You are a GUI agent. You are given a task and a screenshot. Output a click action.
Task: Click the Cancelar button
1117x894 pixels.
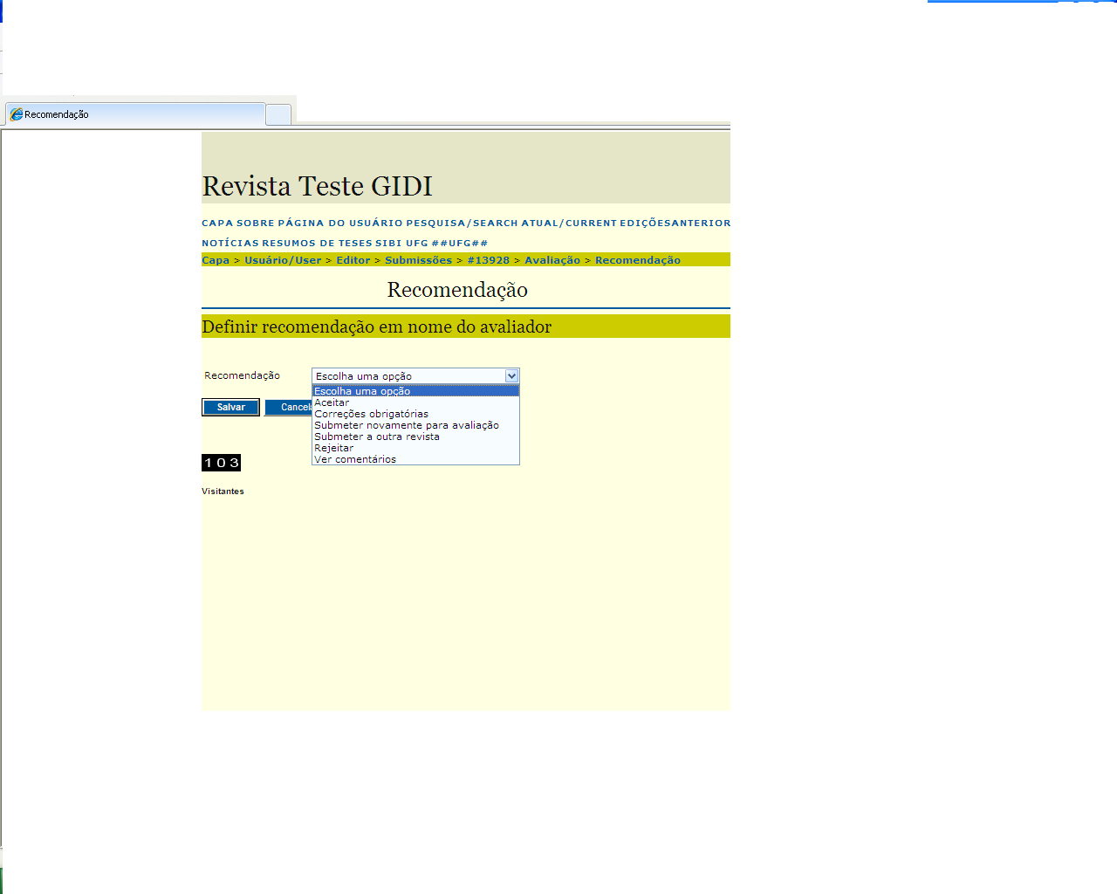289,408
